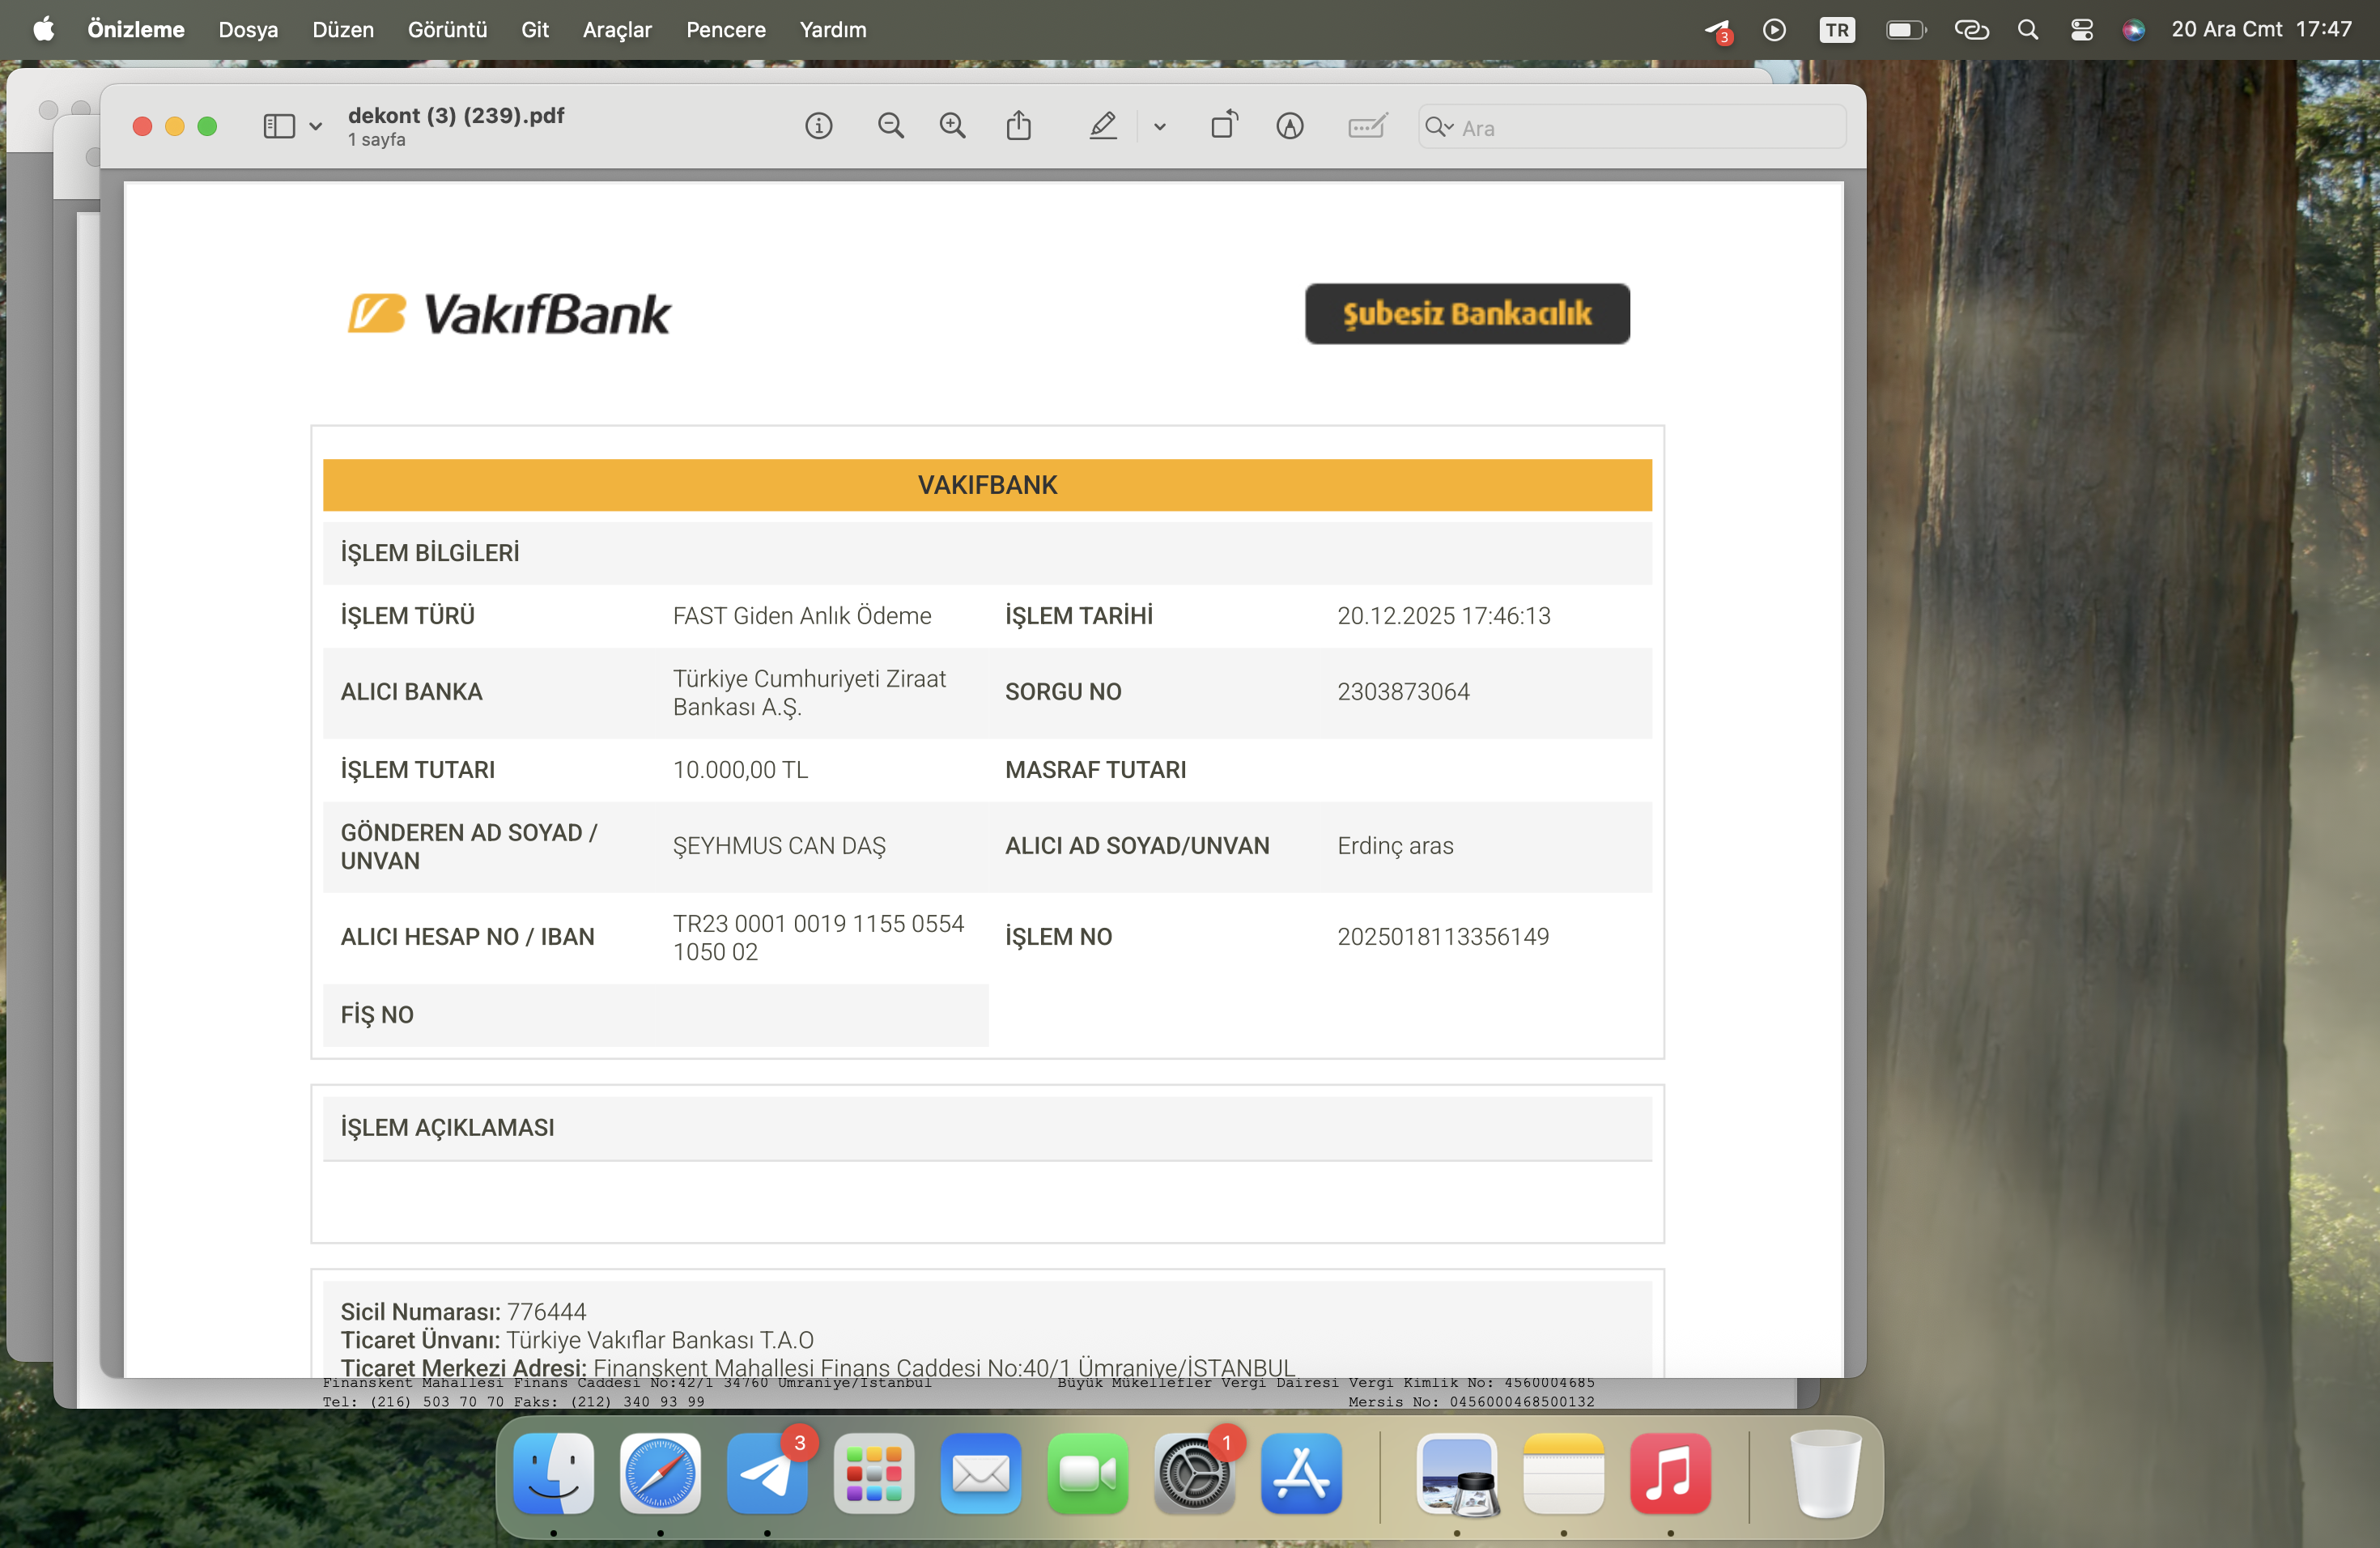Open the Dosya menu

248,29
